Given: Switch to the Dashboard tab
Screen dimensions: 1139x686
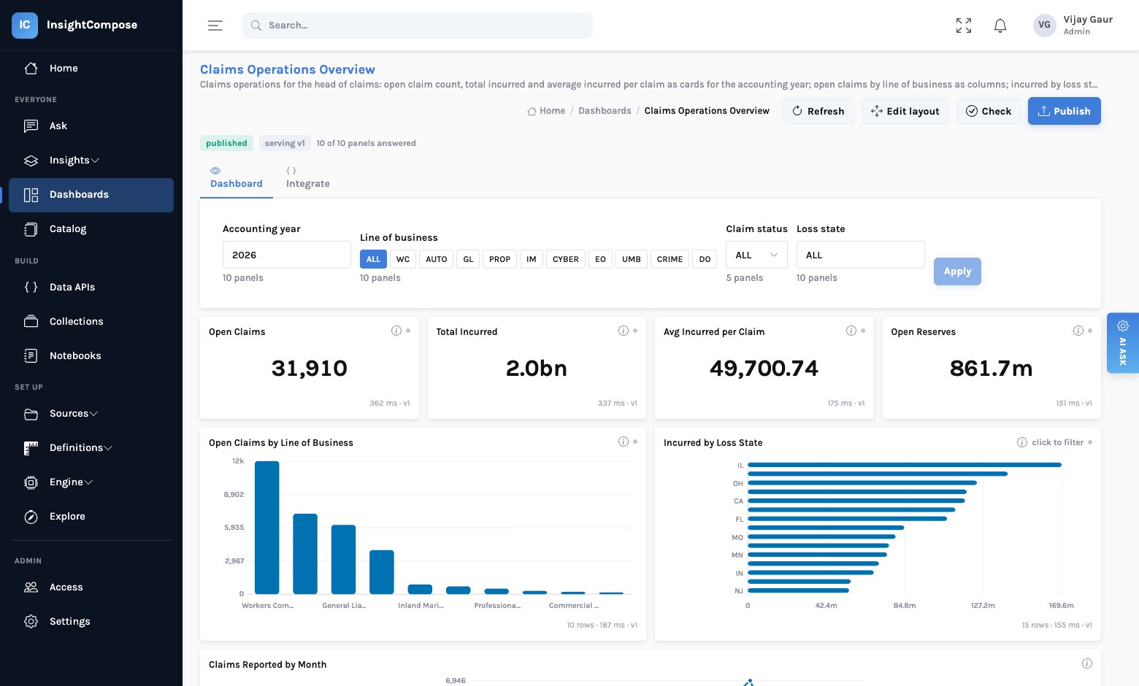Looking at the screenshot, I should coord(237,178).
